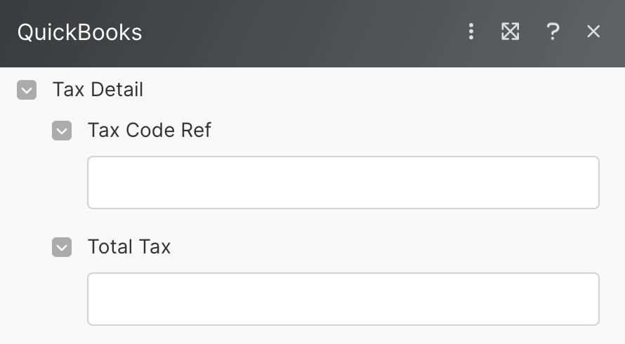
Task: Click the QuickBooks title text
Action: tap(79, 32)
